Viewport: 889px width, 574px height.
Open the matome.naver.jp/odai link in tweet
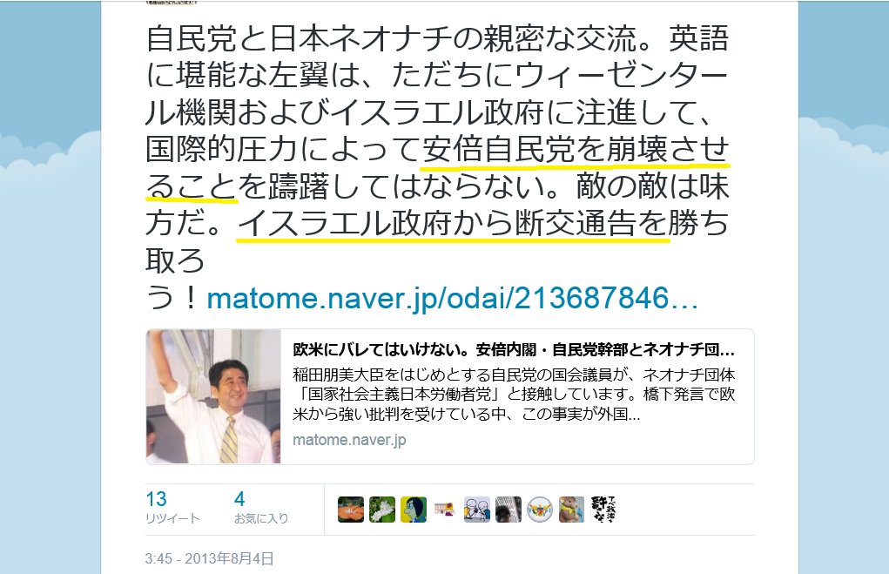tap(452, 299)
